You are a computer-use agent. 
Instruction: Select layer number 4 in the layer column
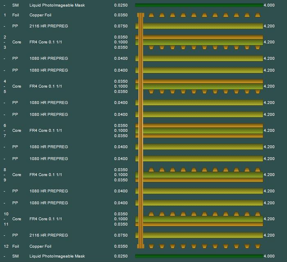(5, 81)
